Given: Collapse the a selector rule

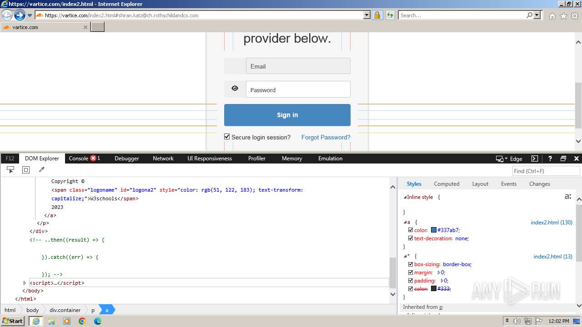Looking at the screenshot, I should 405,223.
